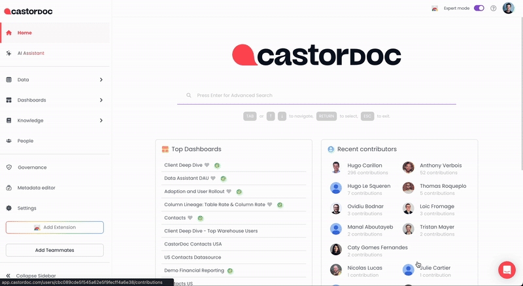Click the CastorDoc logo in sidebar
The width and height of the screenshot is (523, 286).
(x=27, y=11)
